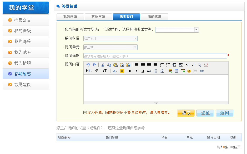Image resolution: width=247 pixels, height=154 pixels.
Task: Increase indent of paragraph
Action: 174,65
